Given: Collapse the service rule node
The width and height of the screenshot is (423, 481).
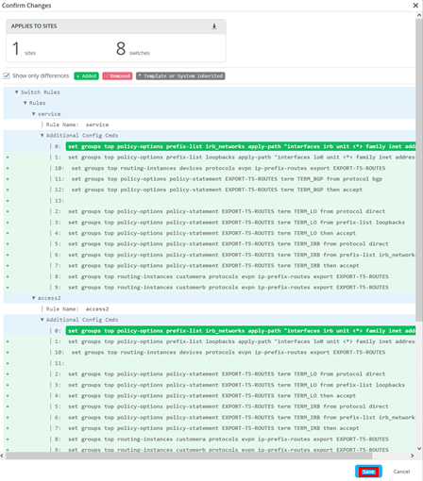Looking at the screenshot, I should point(34,114).
